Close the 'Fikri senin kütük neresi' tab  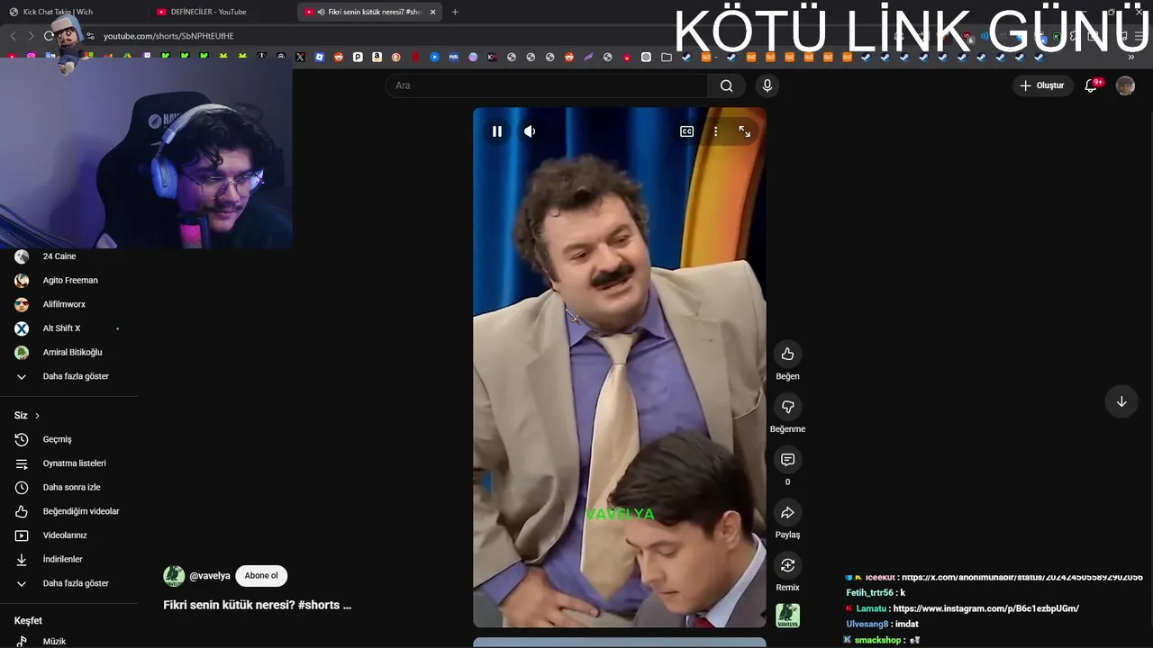tap(433, 12)
